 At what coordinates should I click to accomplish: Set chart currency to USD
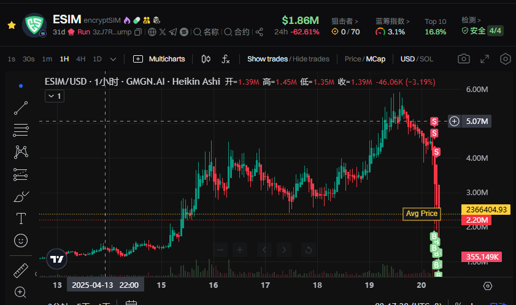[407, 59]
